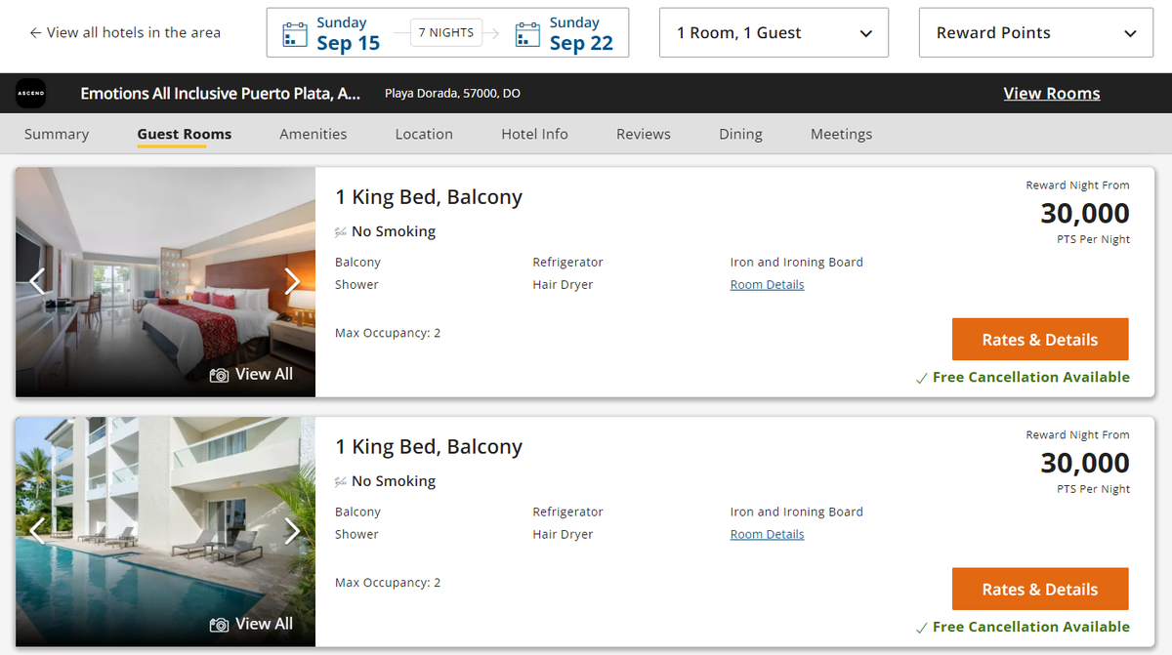Viewport: 1172px width, 655px height.
Task: Open the 1 Room, 1 Guest selector
Action: coord(774,32)
